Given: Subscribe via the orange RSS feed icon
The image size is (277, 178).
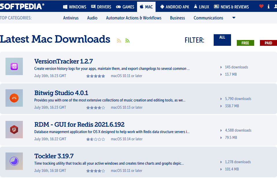Looking at the screenshot, I should click(x=119, y=41).
